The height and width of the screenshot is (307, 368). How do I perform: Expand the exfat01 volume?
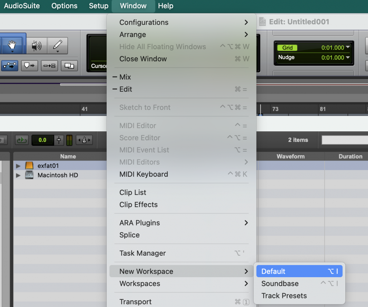point(18,166)
